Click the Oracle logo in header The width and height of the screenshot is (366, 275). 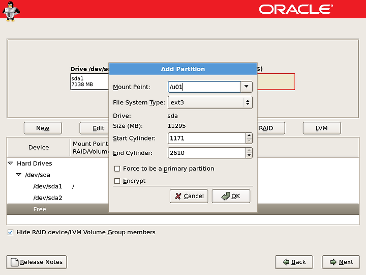[296, 9]
